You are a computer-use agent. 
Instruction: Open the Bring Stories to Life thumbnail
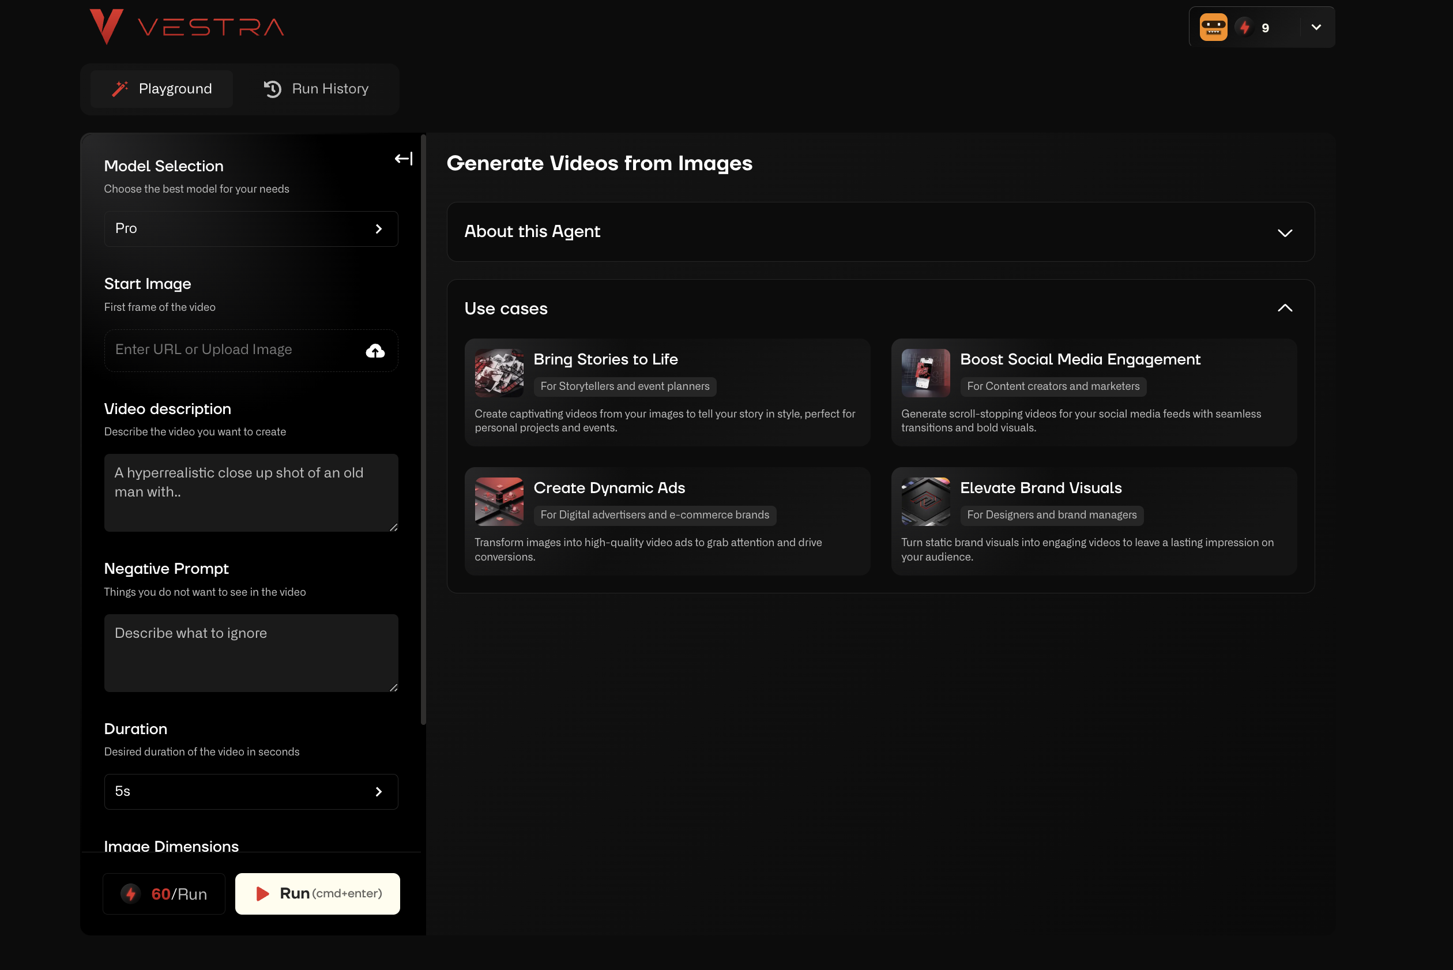(499, 373)
